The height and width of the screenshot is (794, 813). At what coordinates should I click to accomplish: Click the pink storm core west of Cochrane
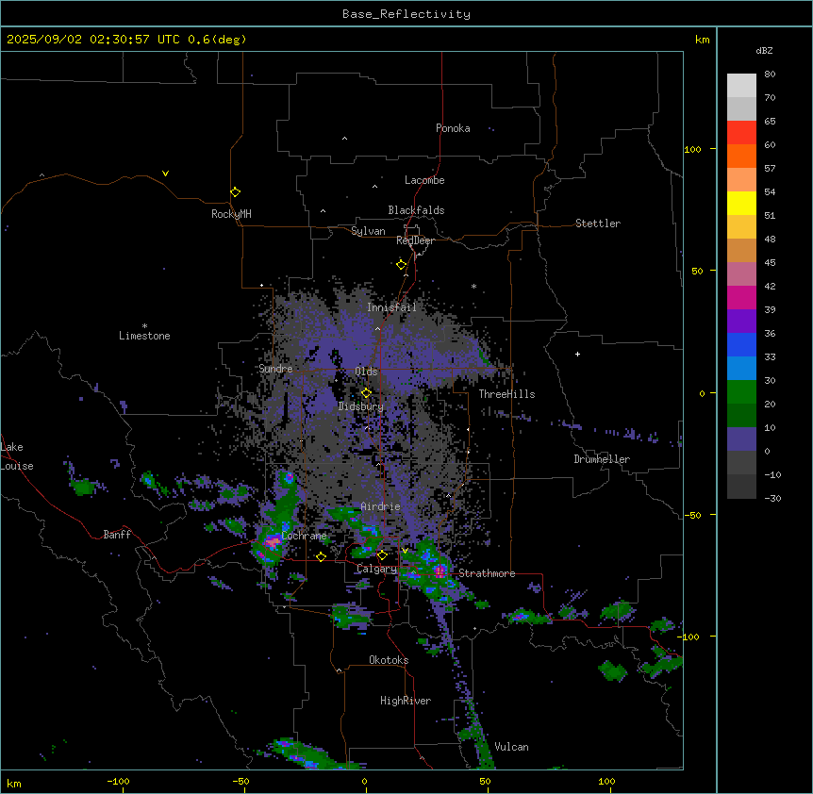(x=273, y=542)
